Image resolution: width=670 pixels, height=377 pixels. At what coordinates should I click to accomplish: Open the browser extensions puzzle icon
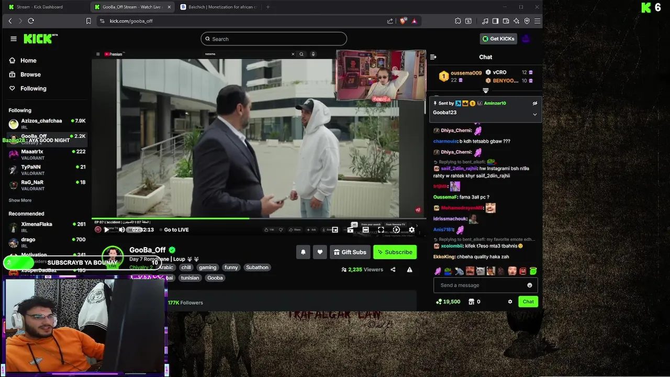point(458,21)
